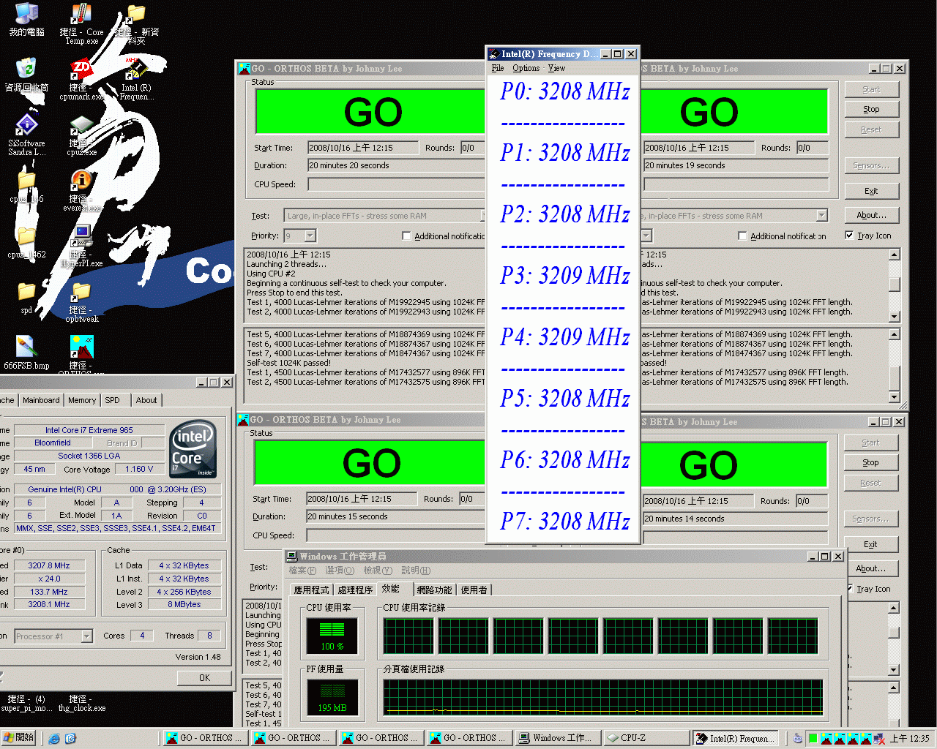The width and height of the screenshot is (937, 749).
Task: Open the cpuz_1462 folder icon
Action: (x=26, y=236)
